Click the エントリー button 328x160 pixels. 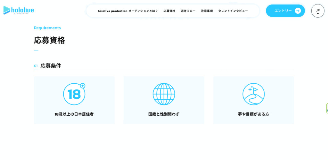pos(285,11)
